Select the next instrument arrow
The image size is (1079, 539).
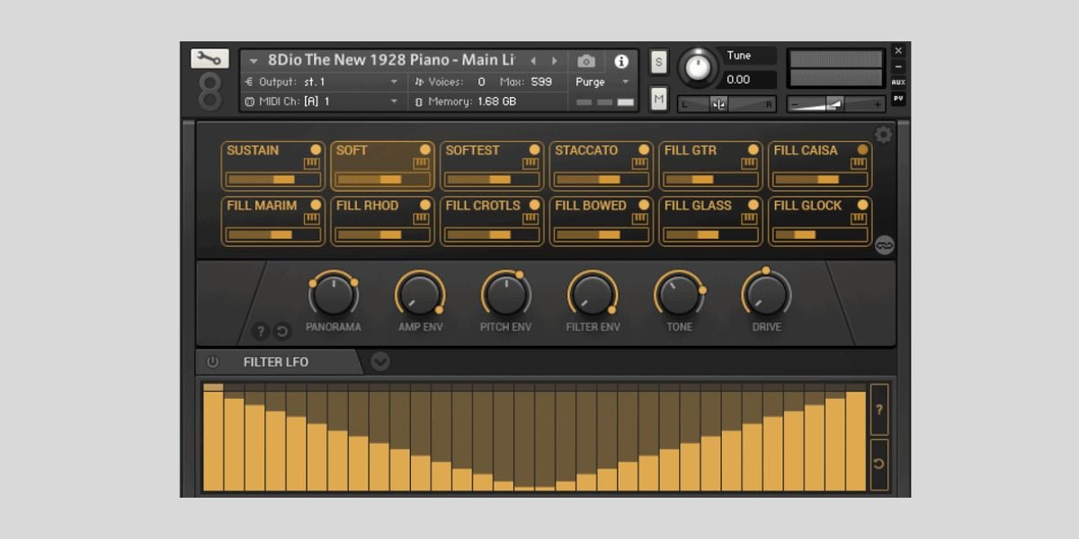point(554,61)
